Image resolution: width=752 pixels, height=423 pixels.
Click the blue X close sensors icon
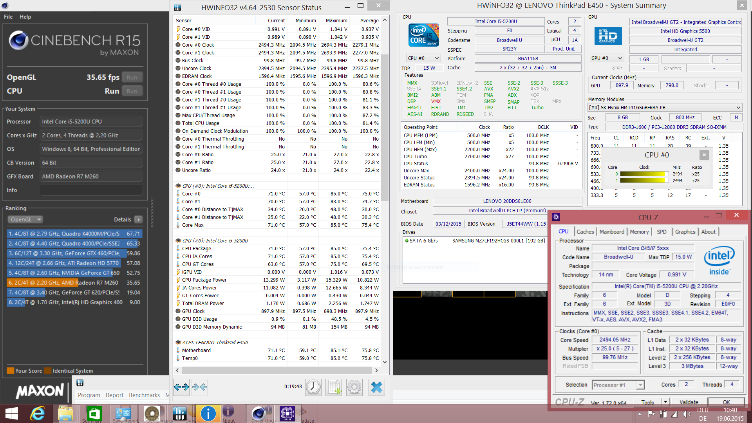click(376, 388)
